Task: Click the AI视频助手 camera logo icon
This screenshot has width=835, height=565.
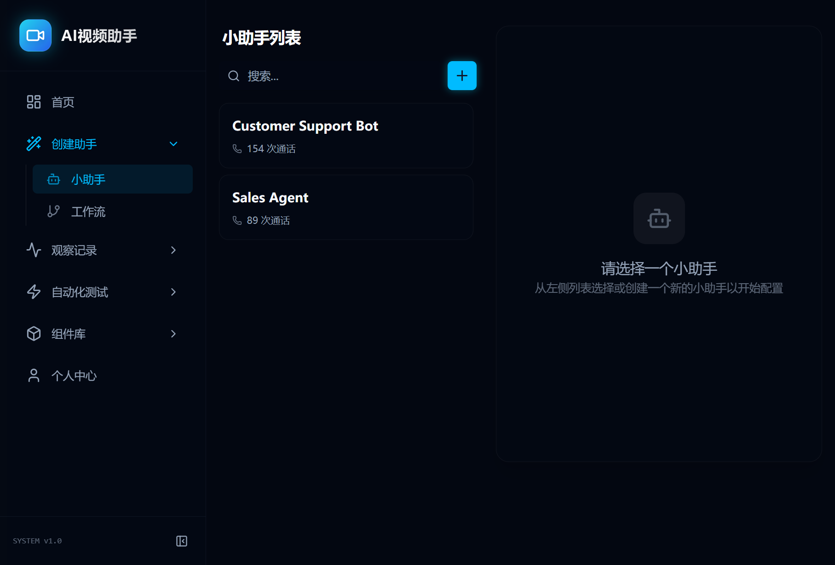Action: 35,35
